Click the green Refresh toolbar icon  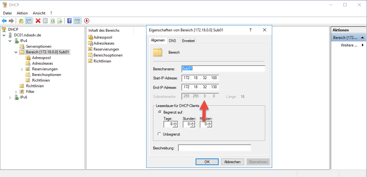pos(53,21)
